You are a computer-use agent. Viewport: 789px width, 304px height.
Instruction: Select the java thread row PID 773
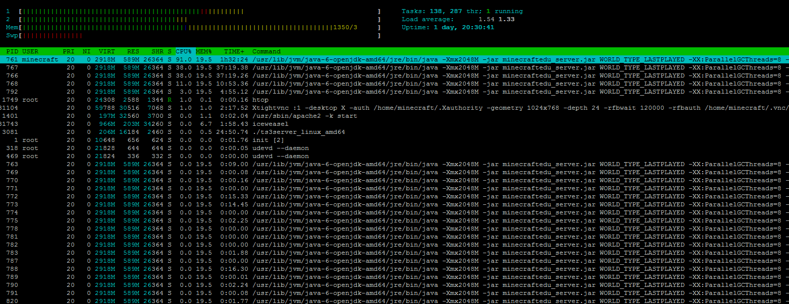click(394, 204)
